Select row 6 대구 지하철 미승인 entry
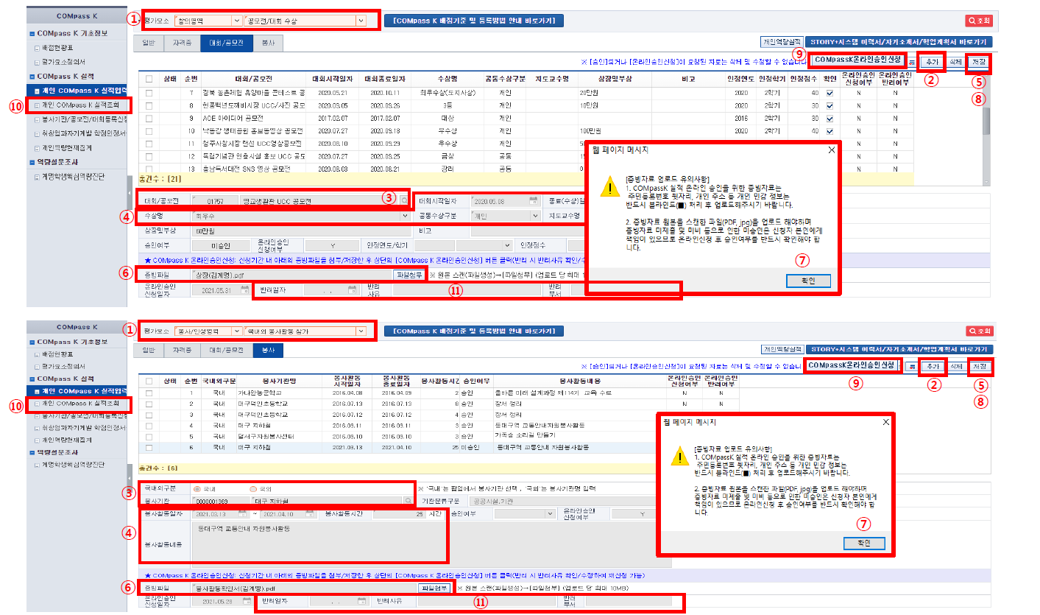This screenshot has width=1040, height=615. pyautogui.click(x=438, y=448)
